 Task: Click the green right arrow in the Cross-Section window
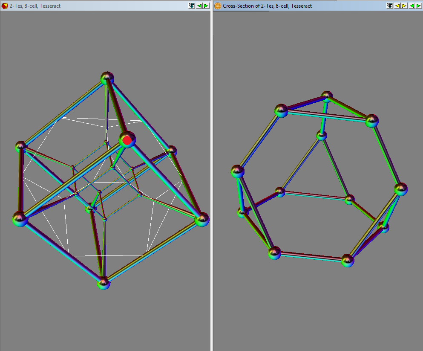tap(419, 6)
